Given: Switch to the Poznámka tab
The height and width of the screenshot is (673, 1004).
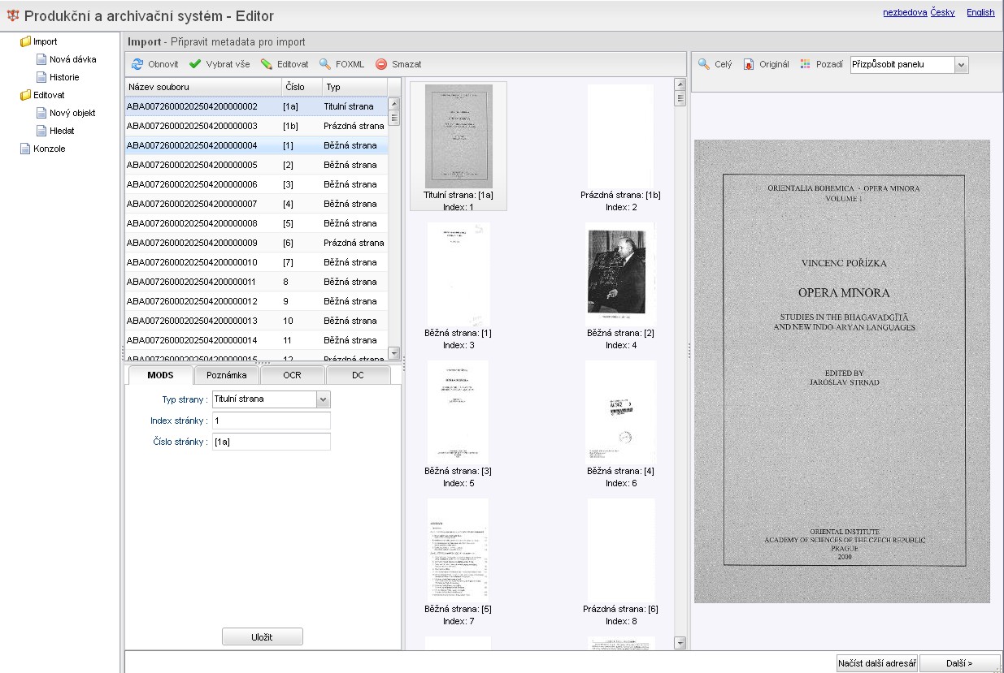Looking at the screenshot, I should (227, 375).
